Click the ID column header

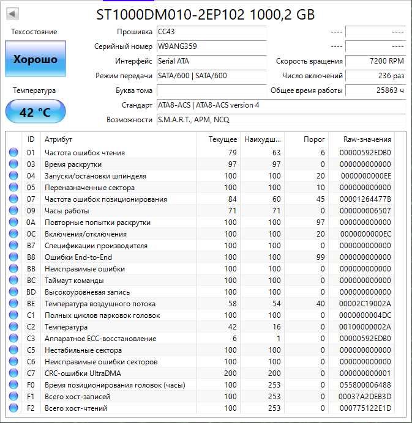tap(31, 139)
